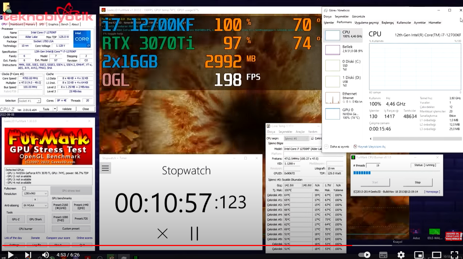Run Preset:720 benchmark
Screen dimensions: 463x259
pyautogui.click(x=81, y=219)
